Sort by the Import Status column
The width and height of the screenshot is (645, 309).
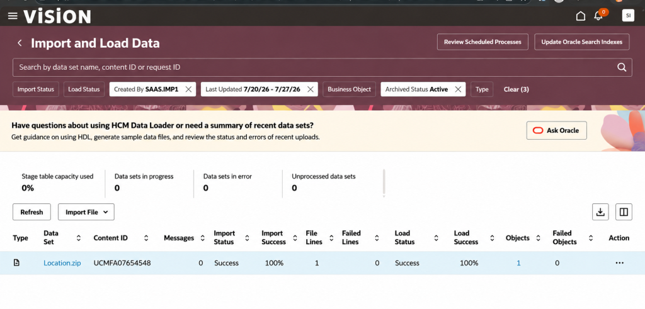tap(247, 238)
